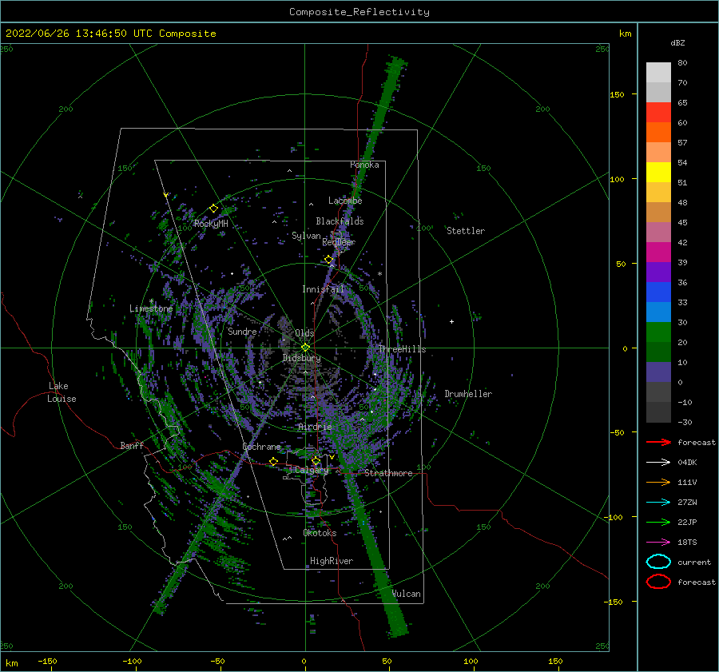Click the Innisfail label
This screenshot has height=672, width=719.
(323, 289)
